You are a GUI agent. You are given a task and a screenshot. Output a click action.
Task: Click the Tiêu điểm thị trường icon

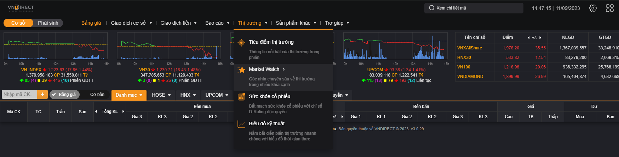point(241,42)
